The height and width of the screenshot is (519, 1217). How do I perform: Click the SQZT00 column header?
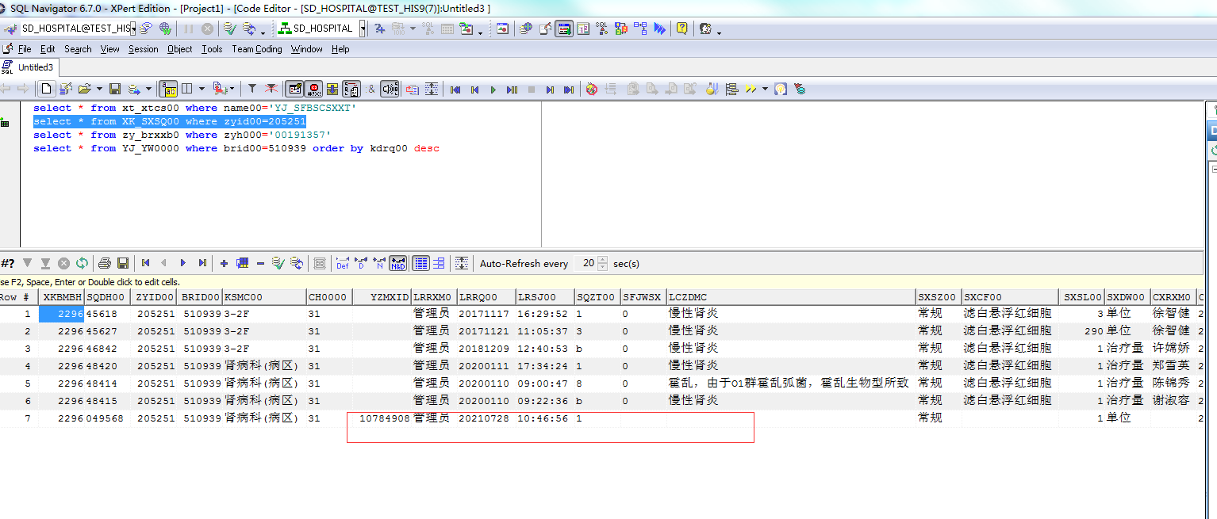click(x=597, y=297)
